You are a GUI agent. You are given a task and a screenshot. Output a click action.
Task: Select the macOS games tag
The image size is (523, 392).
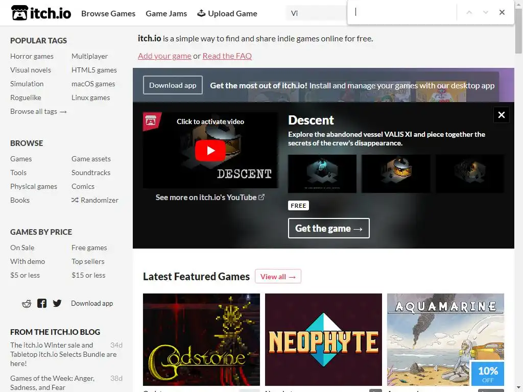[93, 84]
